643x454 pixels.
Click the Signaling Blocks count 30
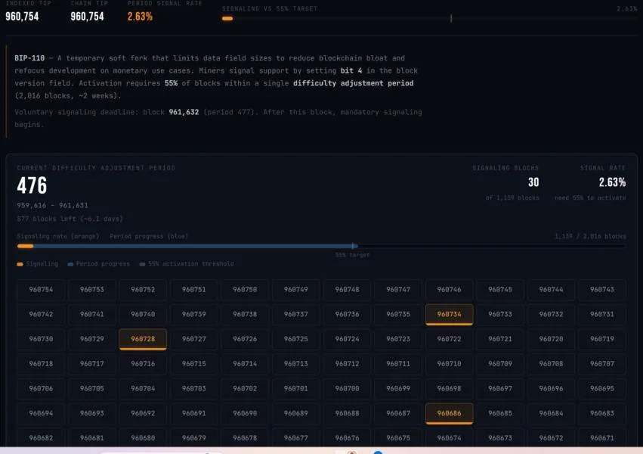533,182
